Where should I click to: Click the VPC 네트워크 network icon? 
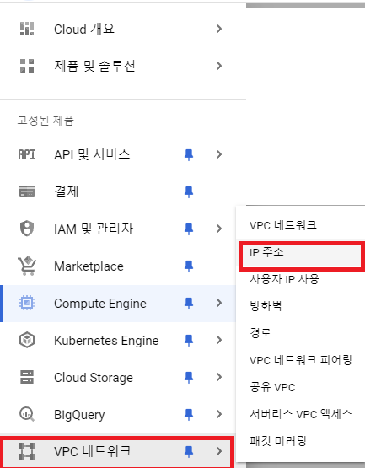point(27,451)
